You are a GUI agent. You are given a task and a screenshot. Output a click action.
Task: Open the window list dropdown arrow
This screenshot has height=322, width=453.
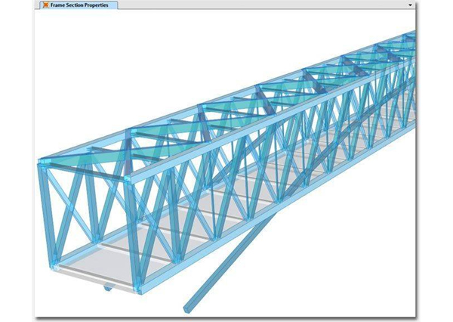(410, 5)
